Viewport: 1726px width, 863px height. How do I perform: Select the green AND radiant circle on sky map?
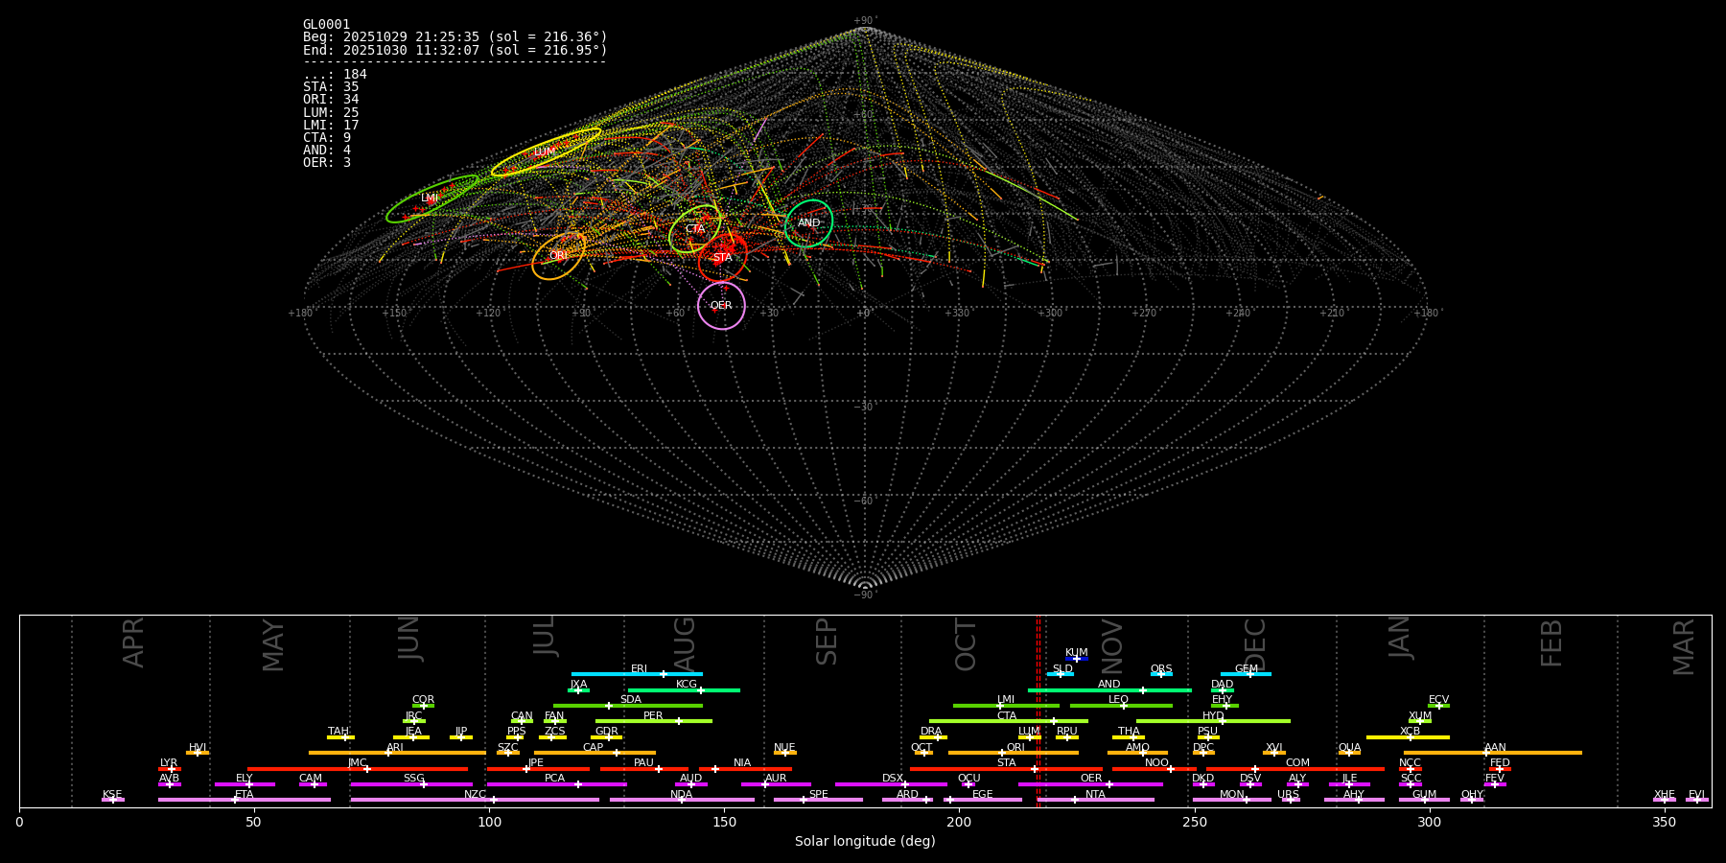point(809,223)
